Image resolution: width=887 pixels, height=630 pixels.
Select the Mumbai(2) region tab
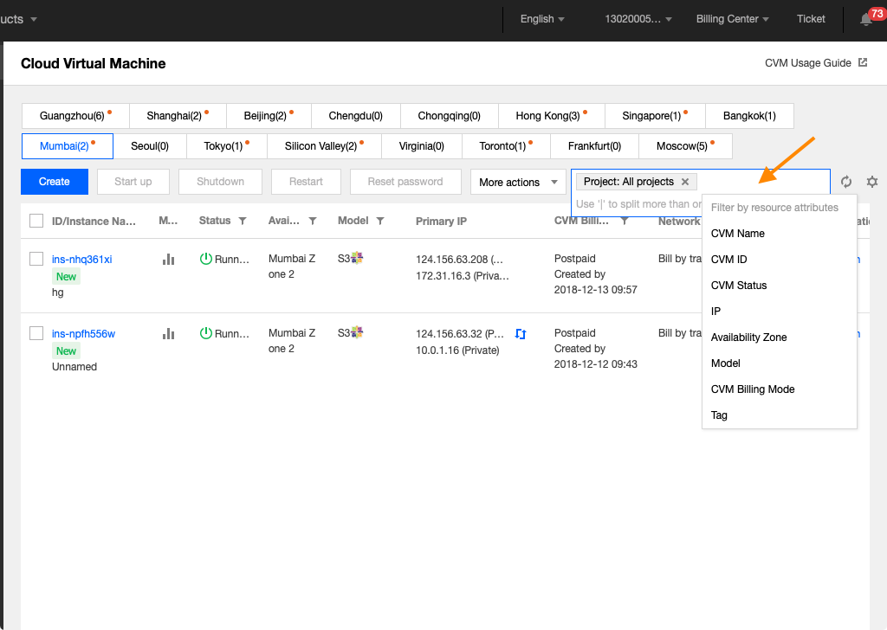68,146
